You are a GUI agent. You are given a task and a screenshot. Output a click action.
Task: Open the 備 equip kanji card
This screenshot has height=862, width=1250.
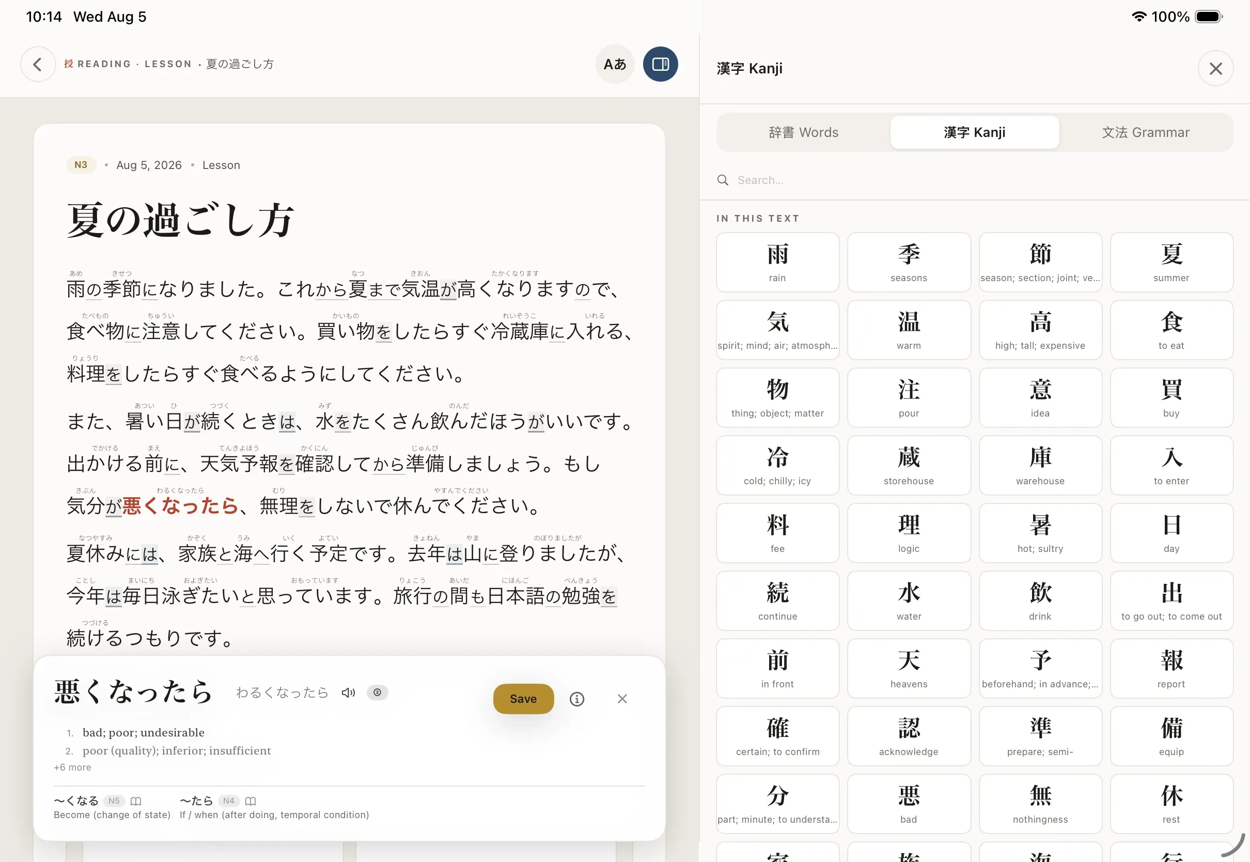click(1171, 736)
